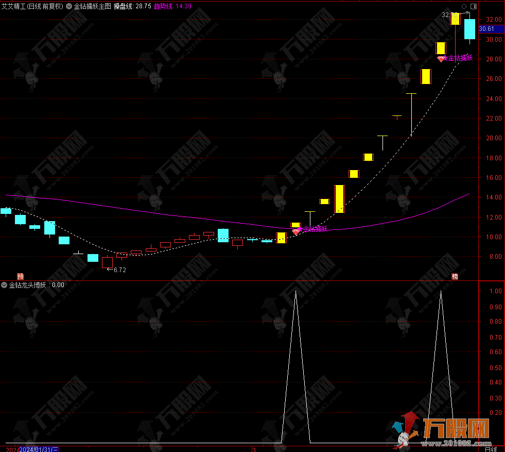Click the current price tag 30.61
505x452 pixels.
pos(491,29)
